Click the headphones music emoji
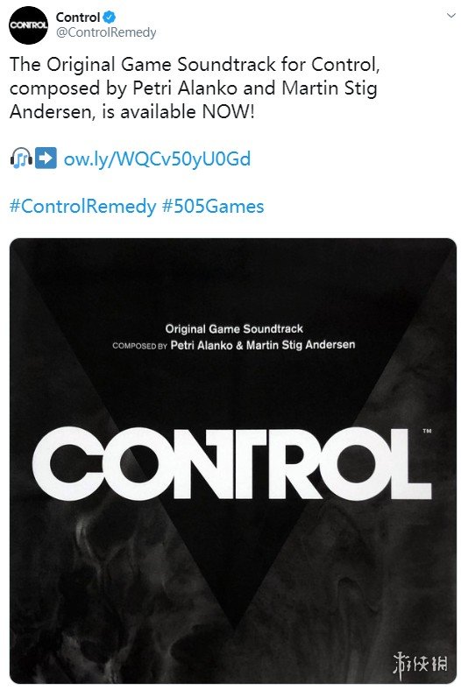This screenshot has height=690, width=461. click(21, 158)
